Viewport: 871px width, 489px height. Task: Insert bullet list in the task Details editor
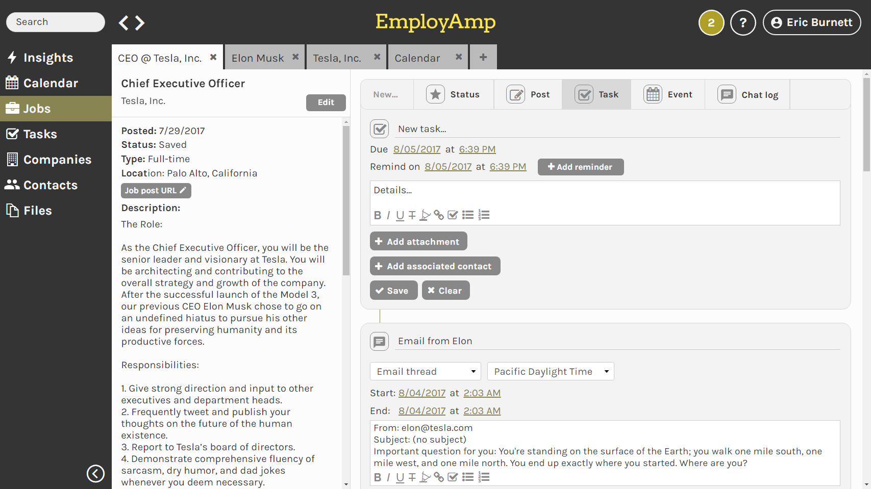click(x=468, y=215)
